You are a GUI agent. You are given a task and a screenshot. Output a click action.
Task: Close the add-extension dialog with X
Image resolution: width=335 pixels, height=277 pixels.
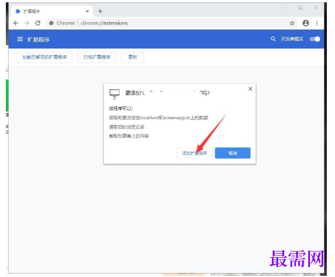[250, 89]
